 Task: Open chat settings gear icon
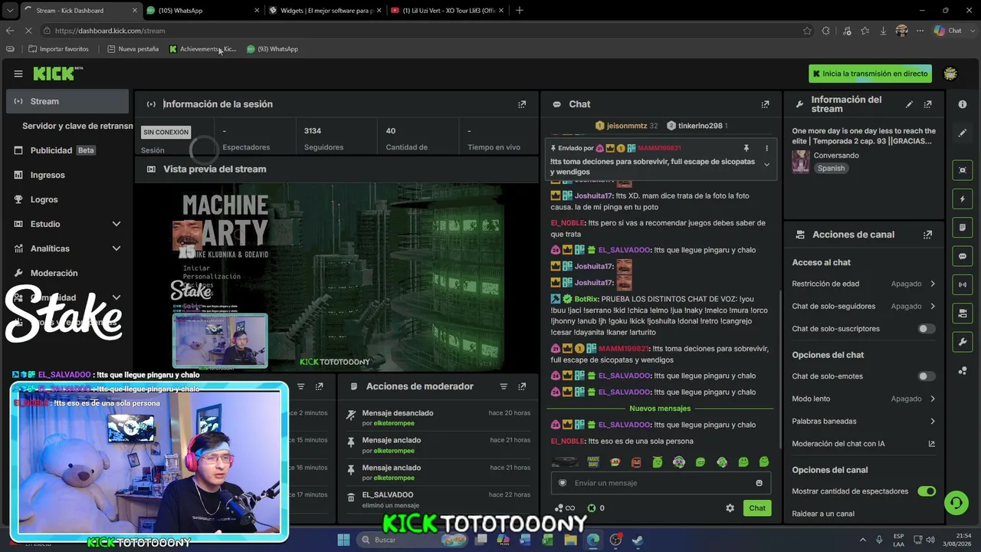click(730, 508)
